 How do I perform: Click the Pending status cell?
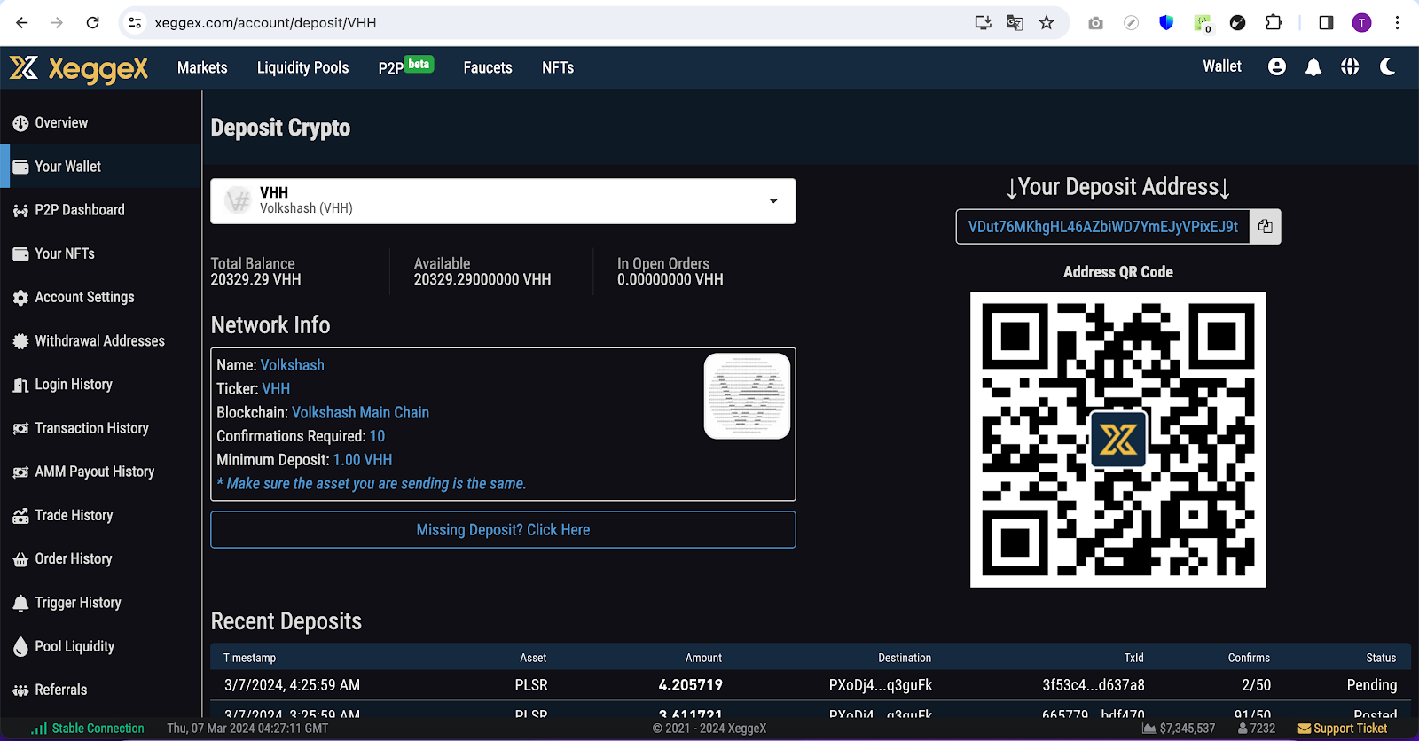(1371, 685)
